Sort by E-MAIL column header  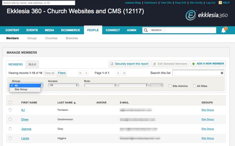coord(124,102)
